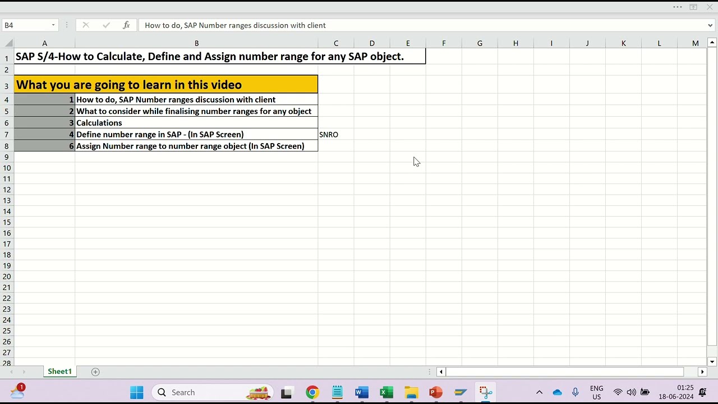Image resolution: width=718 pixels, height=404 pixels.
Task: Open the ENG US language switcher
Action: coord(597,392)
